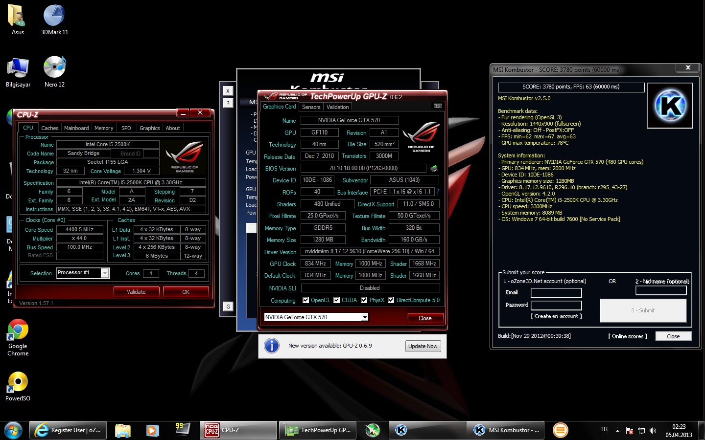
Task: Click the BIOS save chip icon in GPU-Z
Action: point(434,168)
